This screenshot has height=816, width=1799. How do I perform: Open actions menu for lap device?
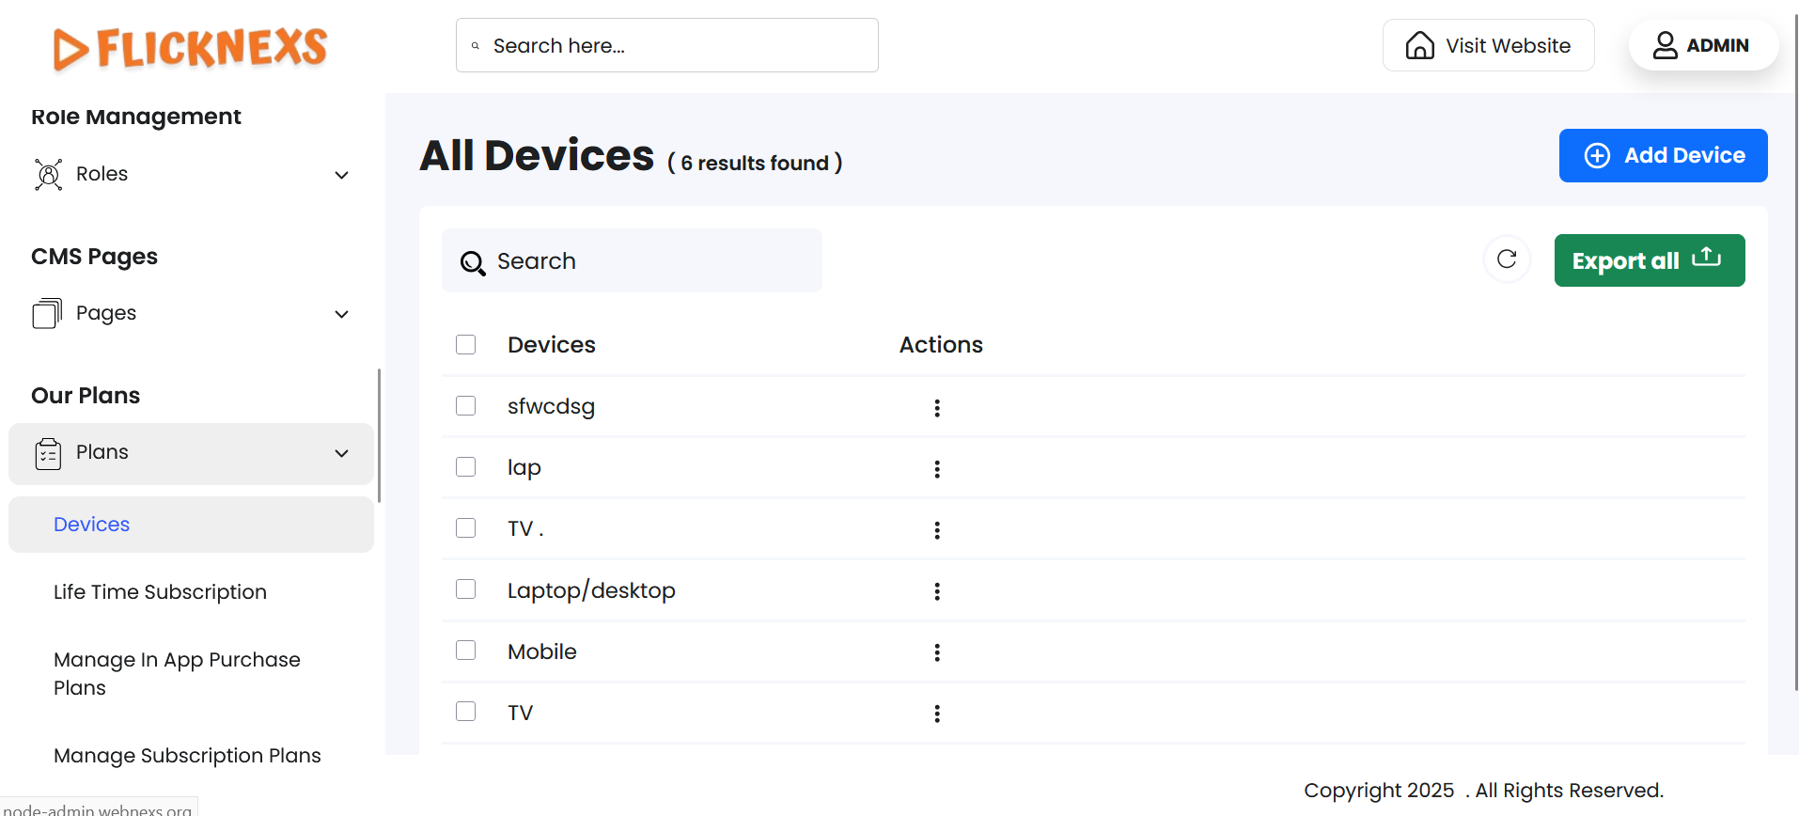[x=937, y=469]
